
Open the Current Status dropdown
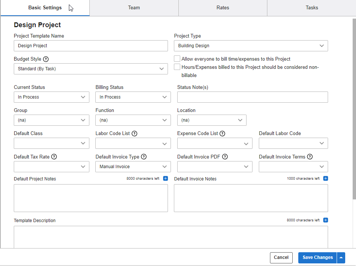[x=51, y=97]
